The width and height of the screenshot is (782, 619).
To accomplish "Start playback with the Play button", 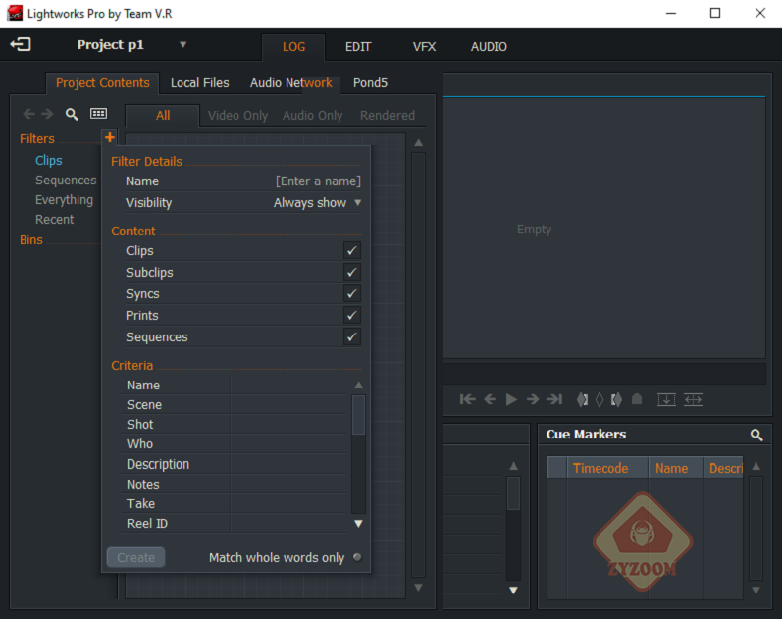I will point(511,399).
